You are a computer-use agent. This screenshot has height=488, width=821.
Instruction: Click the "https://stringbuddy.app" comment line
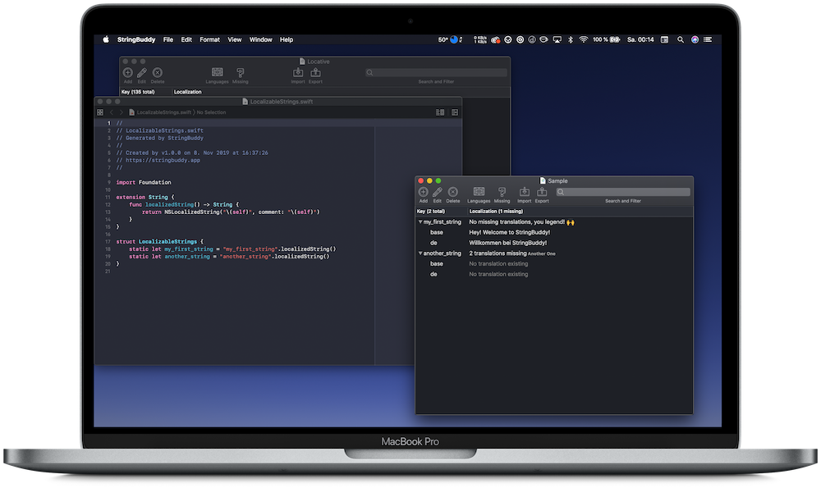[158, 161]
